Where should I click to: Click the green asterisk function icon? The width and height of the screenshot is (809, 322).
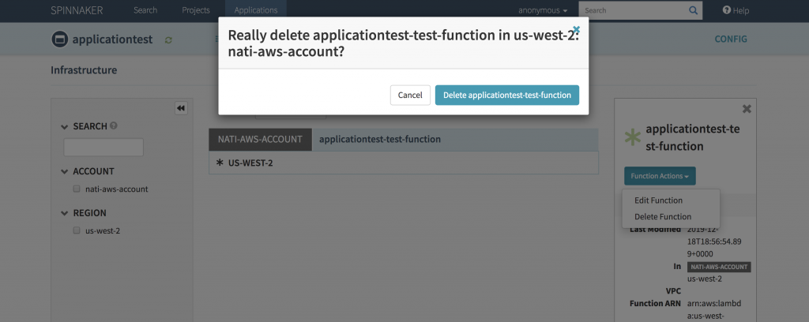633,137
